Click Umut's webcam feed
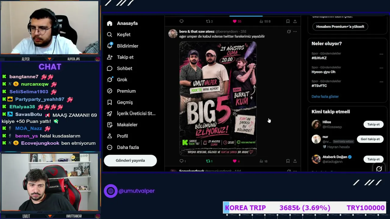 point(49,182)
